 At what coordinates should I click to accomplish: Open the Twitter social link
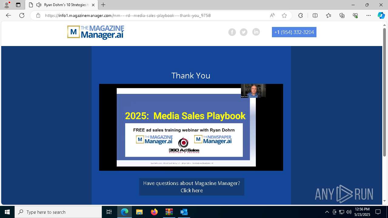pyautogui.click(x=244, y=32)
